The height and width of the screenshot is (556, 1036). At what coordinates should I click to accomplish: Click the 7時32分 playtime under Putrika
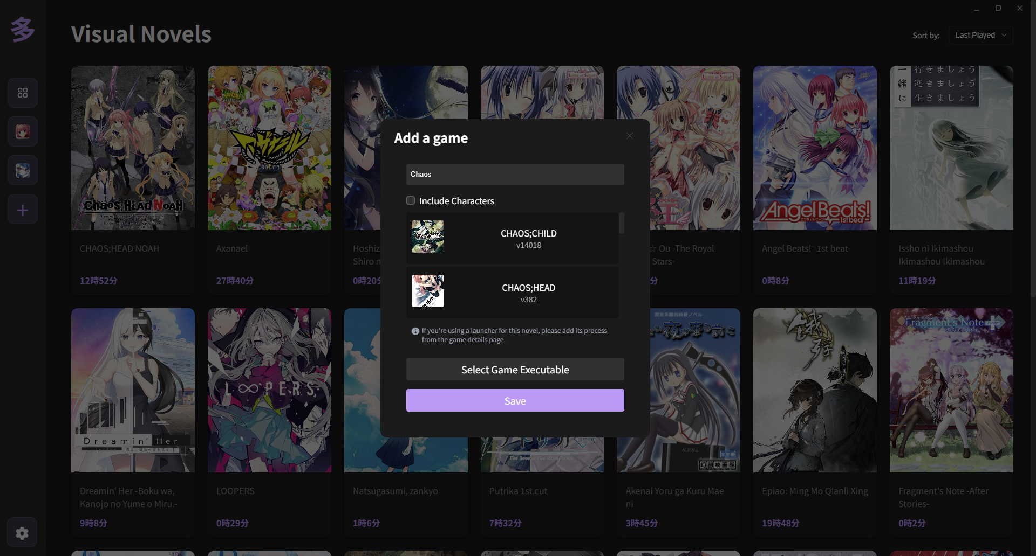coord(505,523)
